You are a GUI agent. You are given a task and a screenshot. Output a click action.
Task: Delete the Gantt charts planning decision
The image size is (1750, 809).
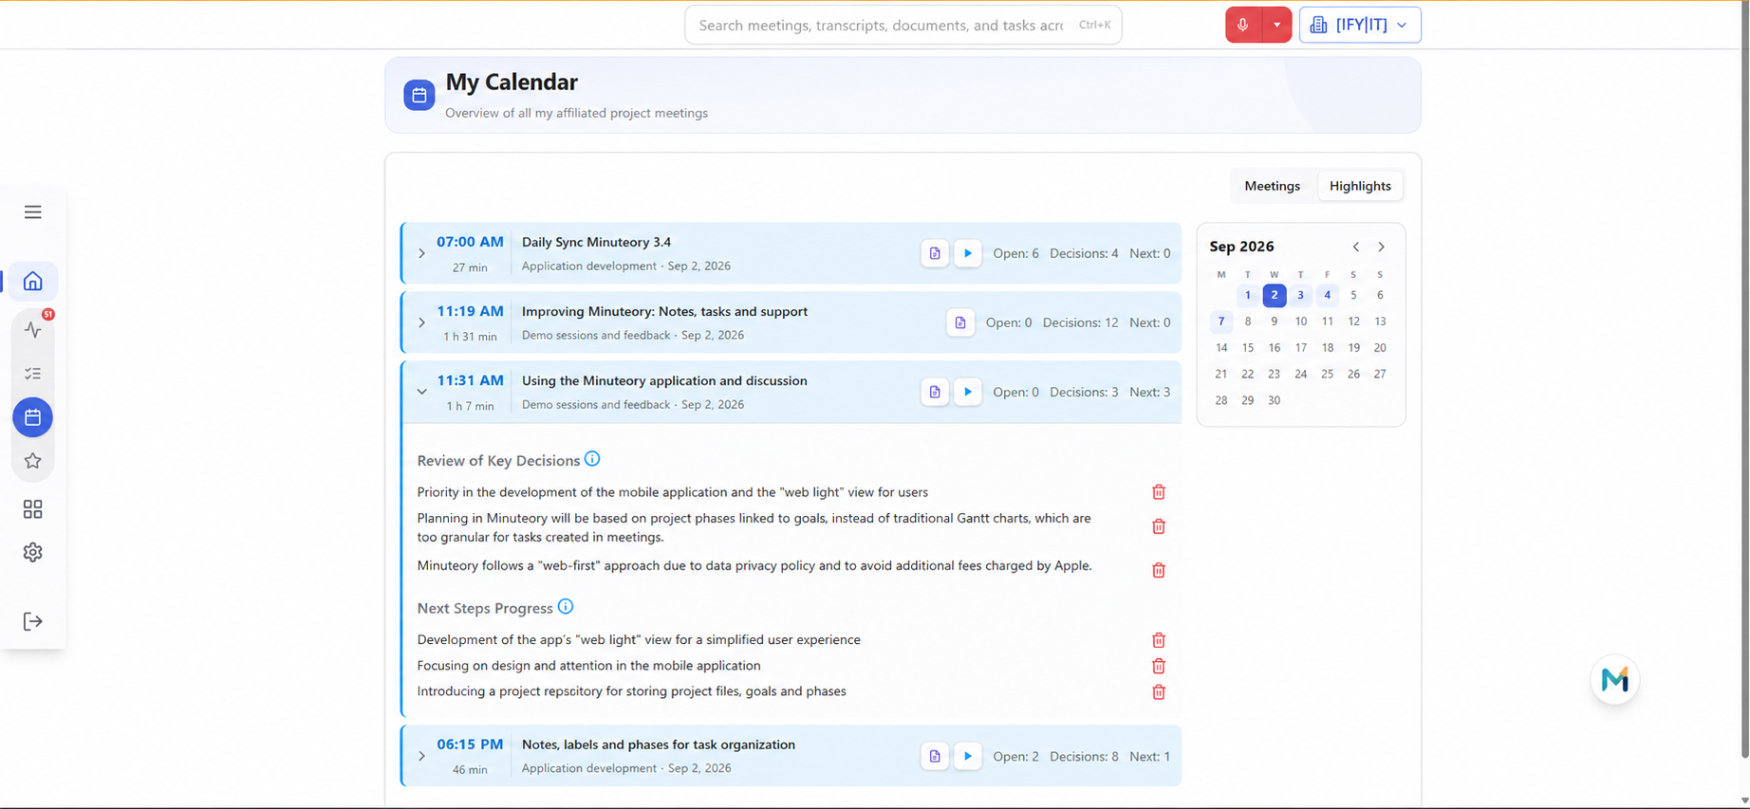(x=1159, y=526)
